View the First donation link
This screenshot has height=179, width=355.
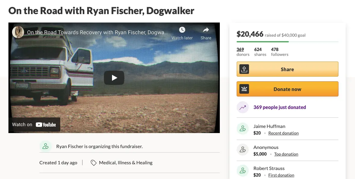[281, 175]
